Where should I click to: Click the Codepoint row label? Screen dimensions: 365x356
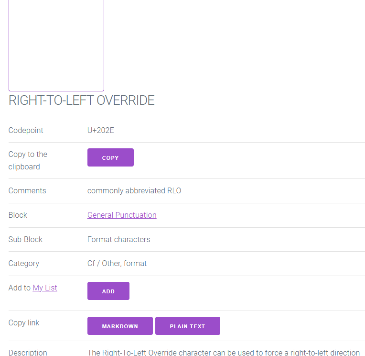click(x=26, y=130)
